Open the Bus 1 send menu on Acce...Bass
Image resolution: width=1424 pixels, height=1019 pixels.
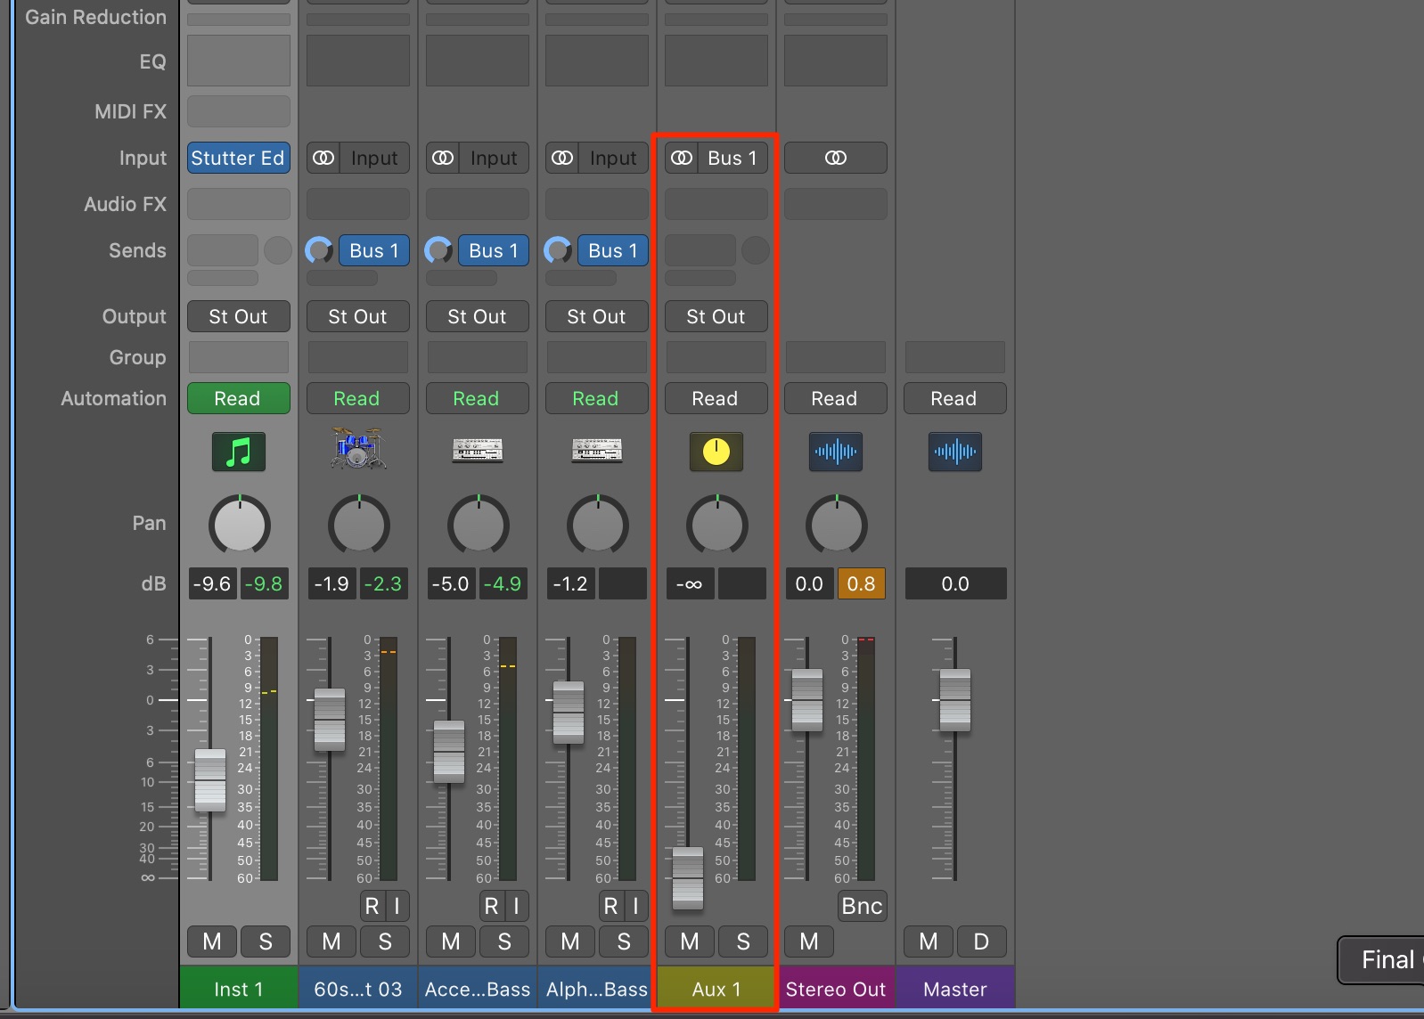coord(494,250)
